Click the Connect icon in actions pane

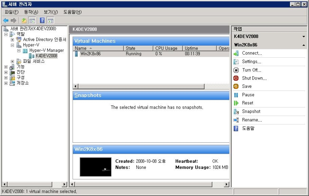point(236,53)
